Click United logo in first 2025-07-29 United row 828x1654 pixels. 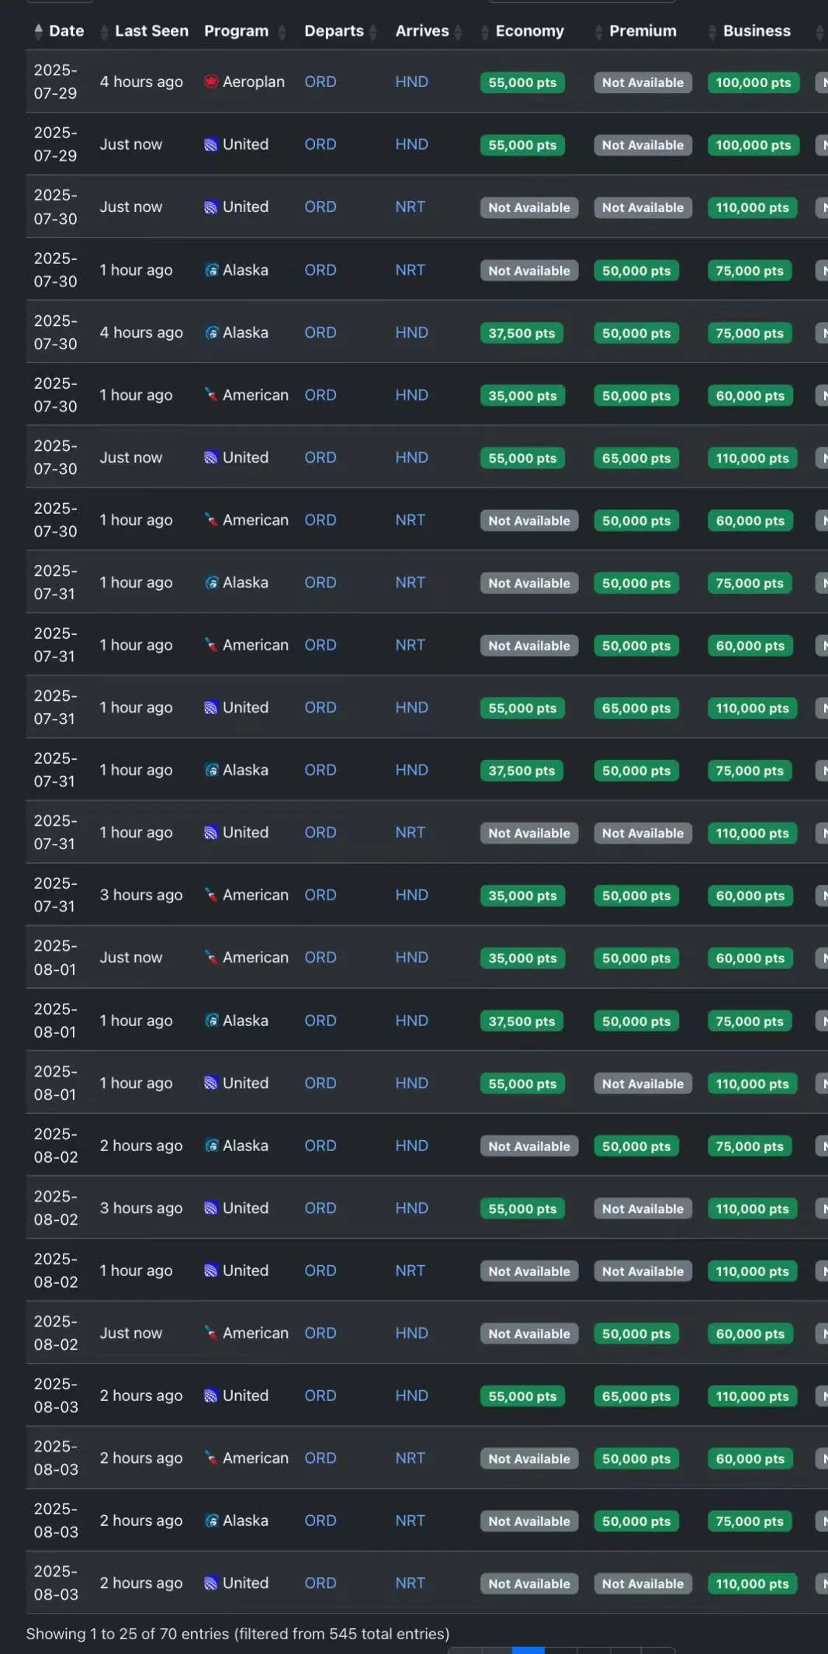211,144
